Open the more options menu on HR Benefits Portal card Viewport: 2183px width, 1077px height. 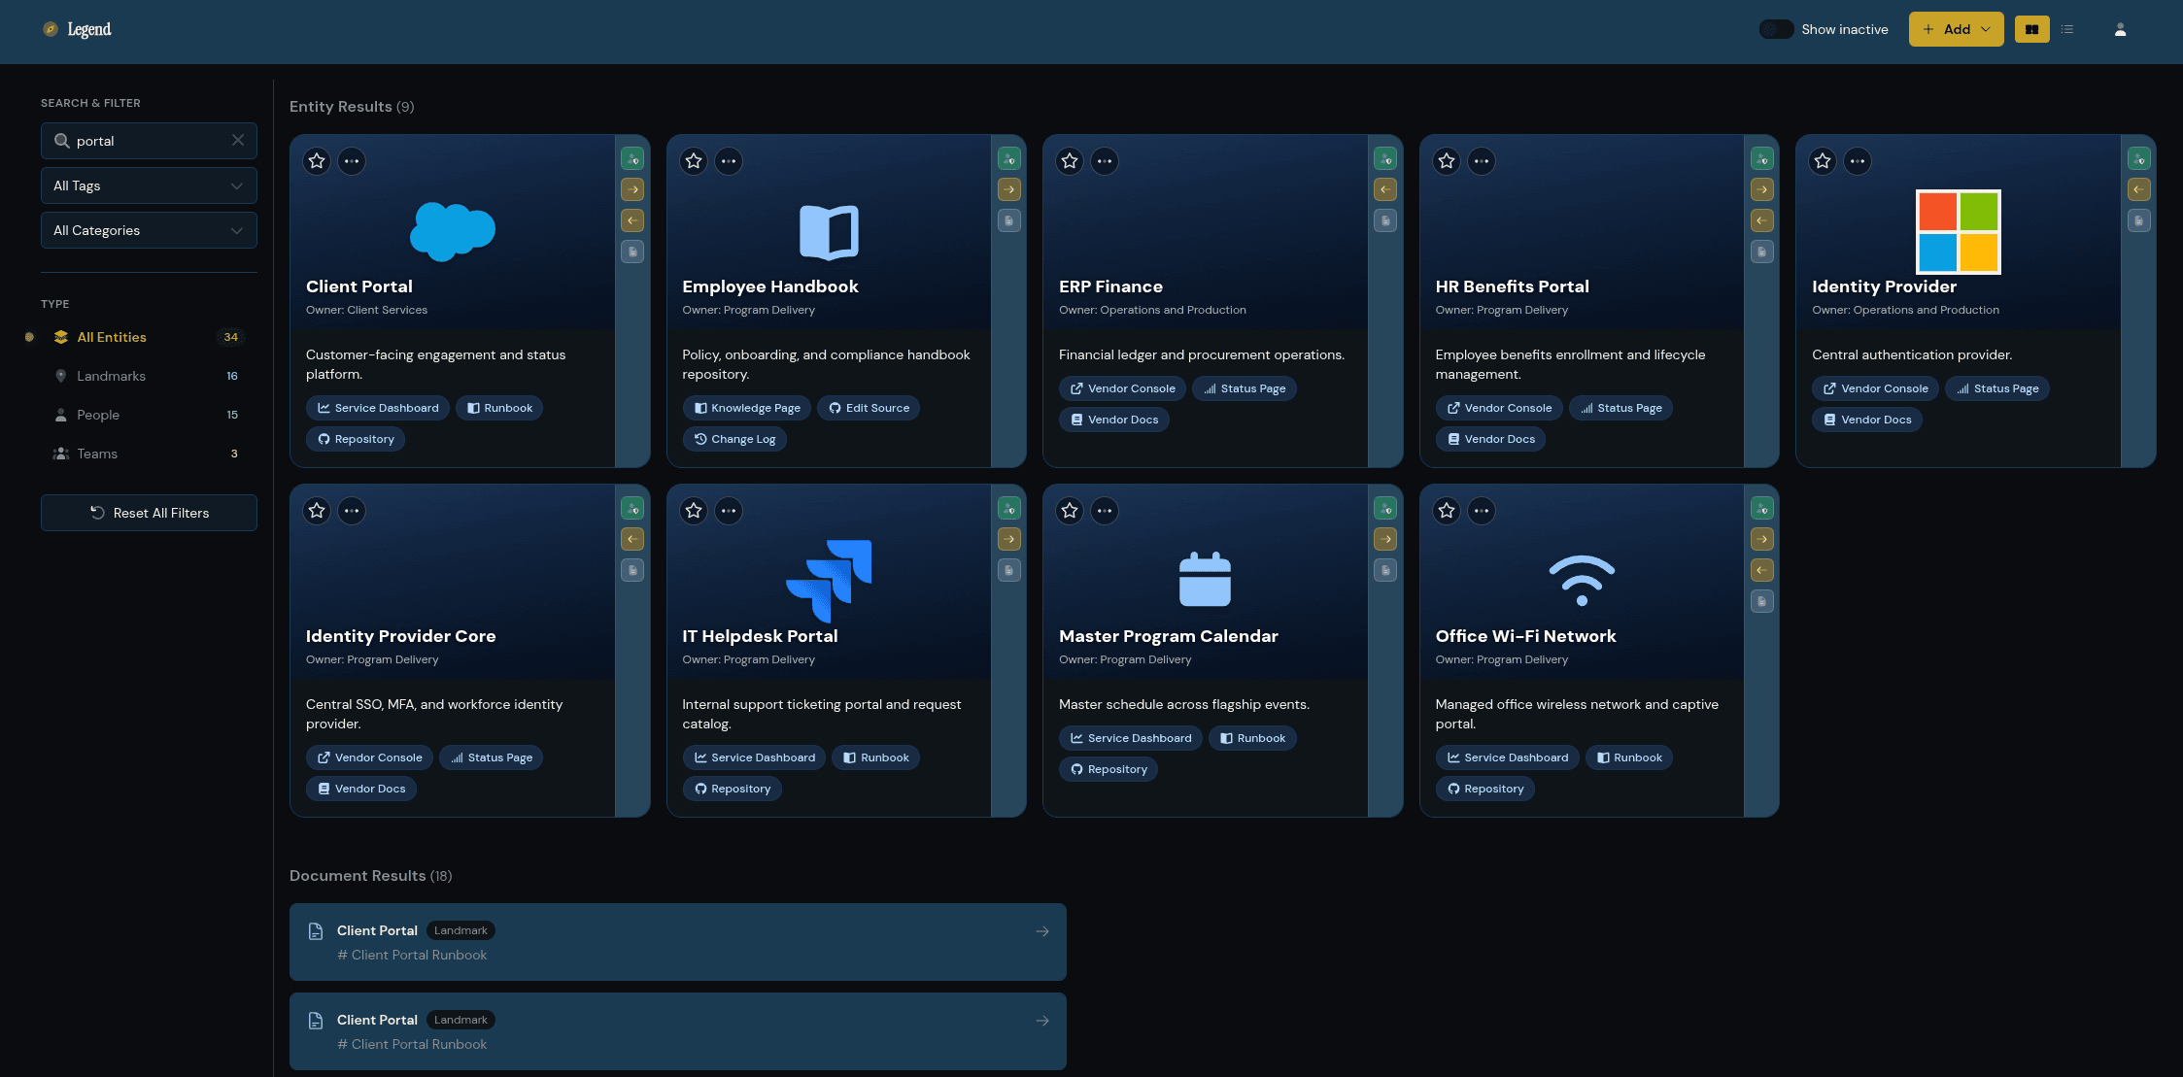[1482, 161]
